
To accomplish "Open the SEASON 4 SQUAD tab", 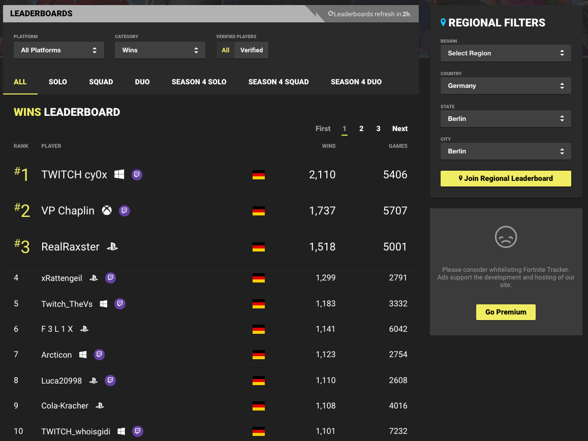I will pos(278,82).
